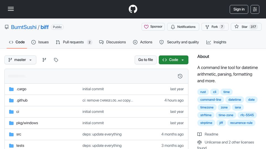Click the About heading

click(x=203, y=56)
